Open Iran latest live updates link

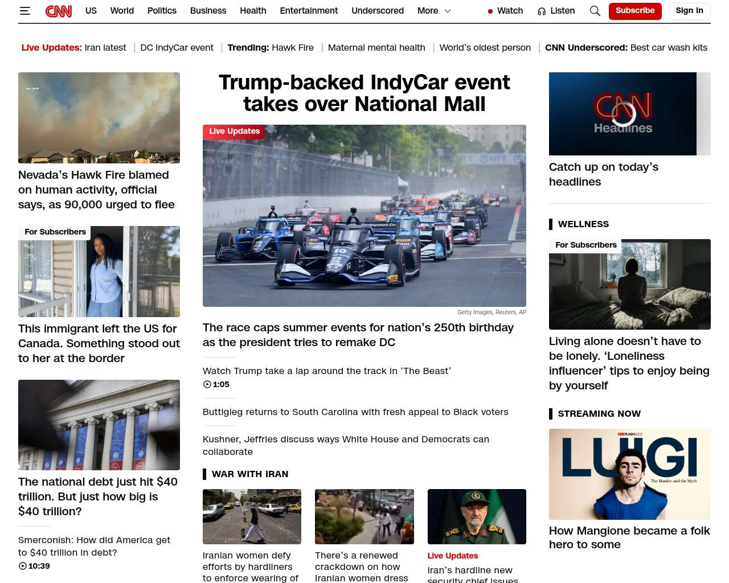pos(105,48)
